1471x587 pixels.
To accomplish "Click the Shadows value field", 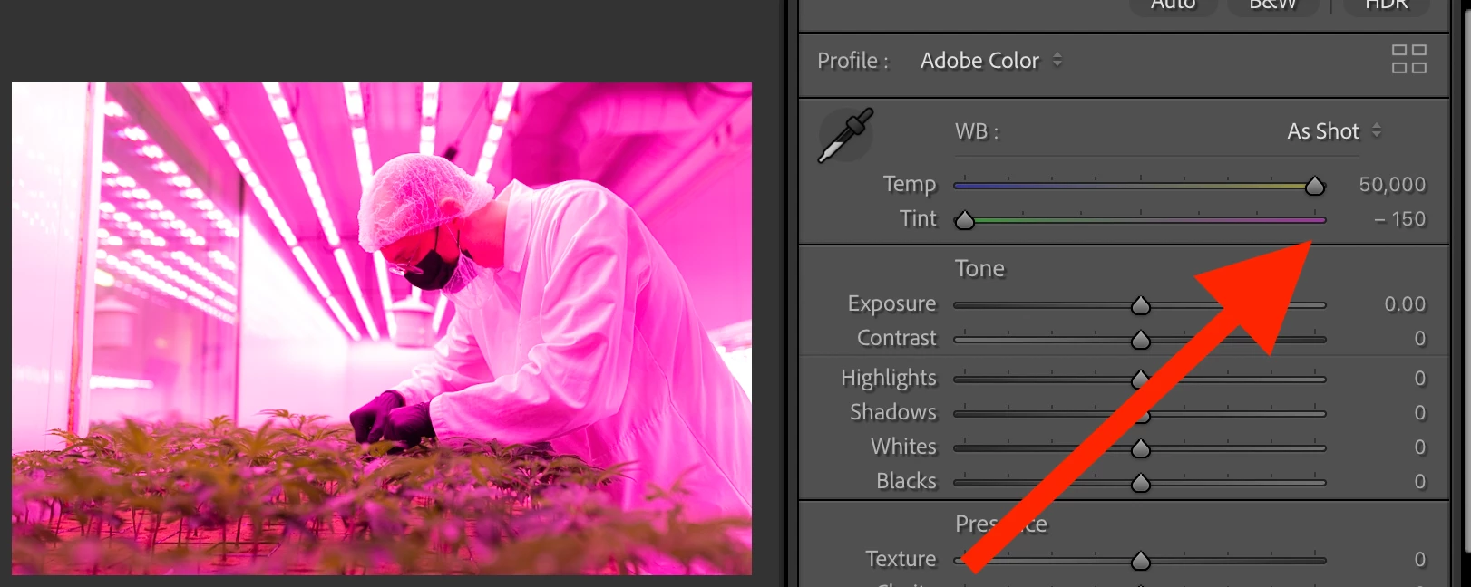I will coord(1420,413).
